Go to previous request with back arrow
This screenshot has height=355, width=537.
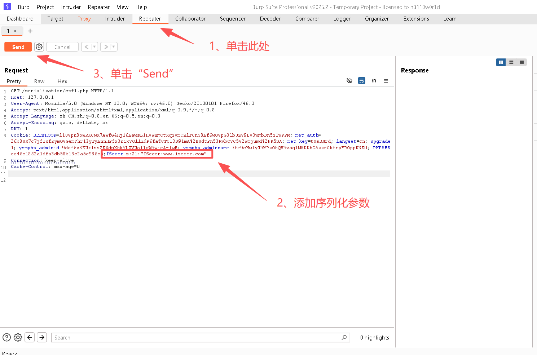click(87, 47)
